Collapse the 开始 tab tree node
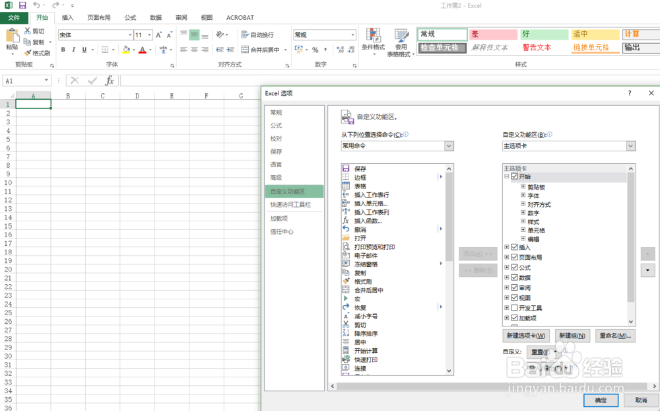 [x=507, y=176]
